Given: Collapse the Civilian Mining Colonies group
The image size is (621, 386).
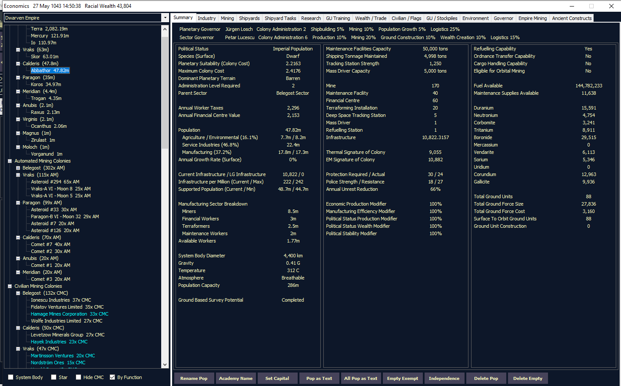Looking at the screenshot, I should point(10,286).
